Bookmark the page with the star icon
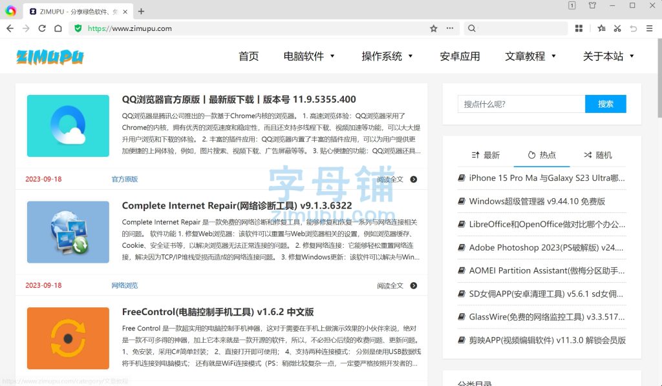Image resolution: width=662 pixels, height=386 pixels. click(x=434, y=28)
